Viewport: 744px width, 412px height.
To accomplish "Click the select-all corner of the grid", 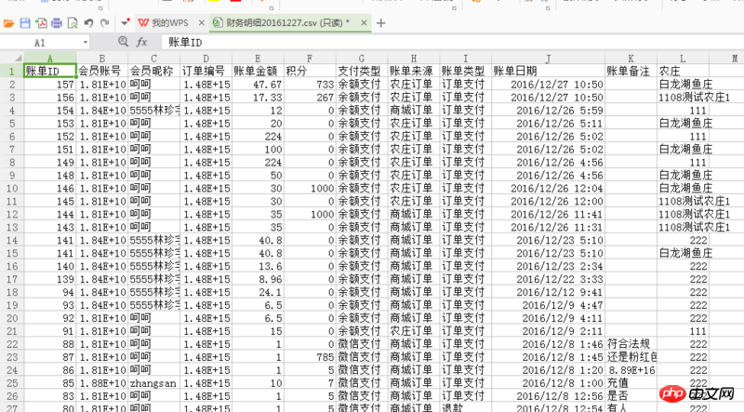I will coord(11,59).
